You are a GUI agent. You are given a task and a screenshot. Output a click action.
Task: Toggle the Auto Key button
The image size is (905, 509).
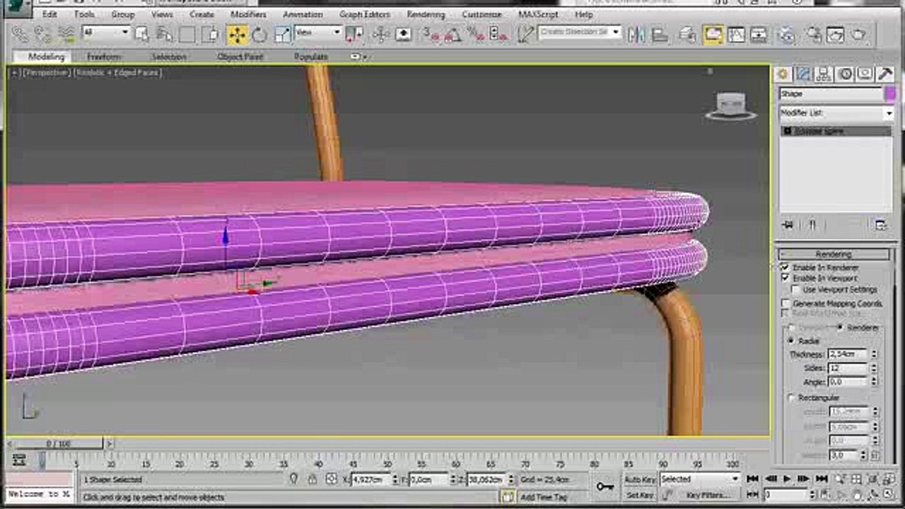point(639,479)
